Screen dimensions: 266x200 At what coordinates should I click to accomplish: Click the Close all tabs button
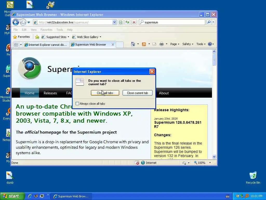click(x=105, y=93)
